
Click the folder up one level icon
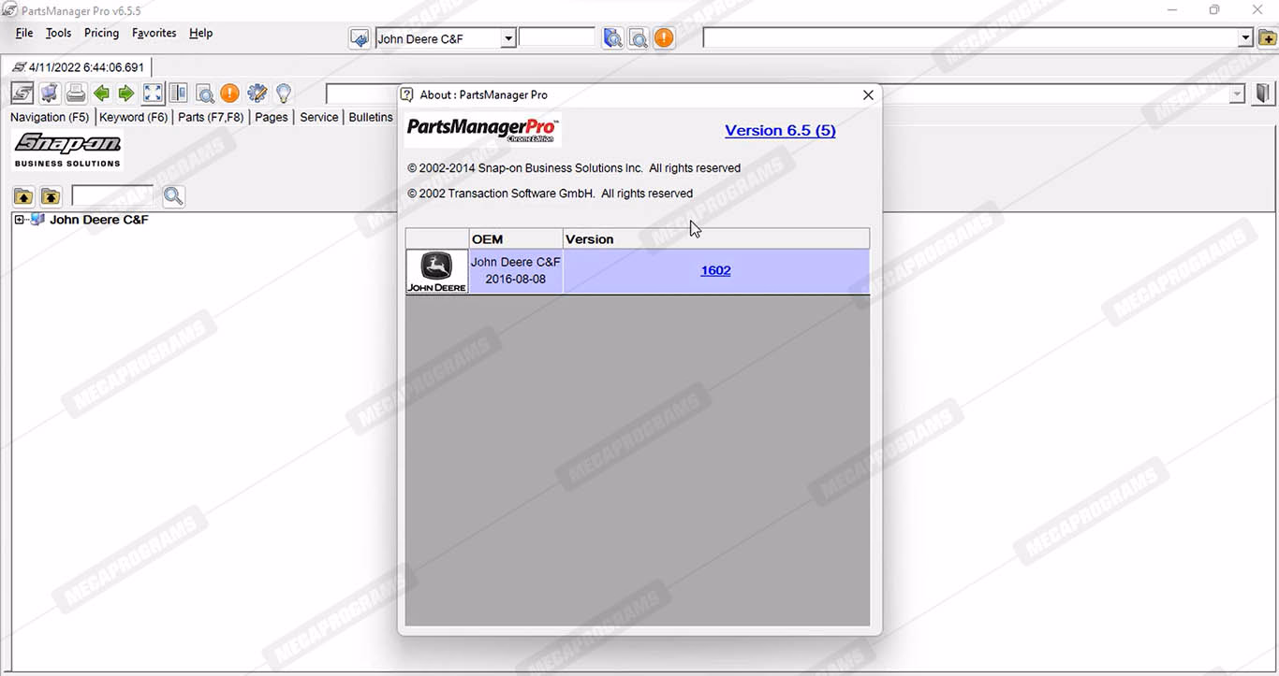click(x=23, y=196)
